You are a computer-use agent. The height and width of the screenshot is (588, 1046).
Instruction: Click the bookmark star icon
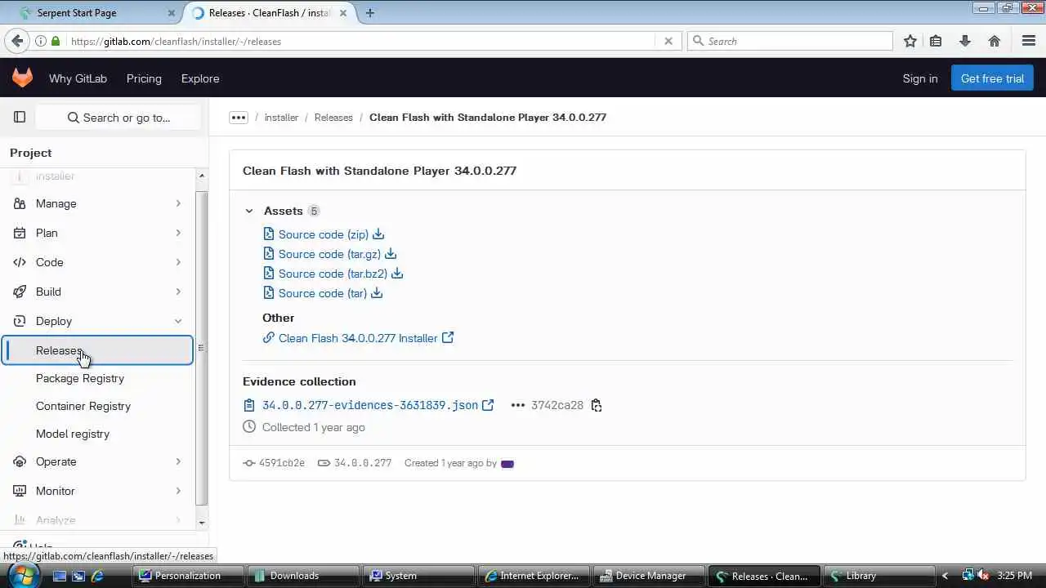coord(910,41)
